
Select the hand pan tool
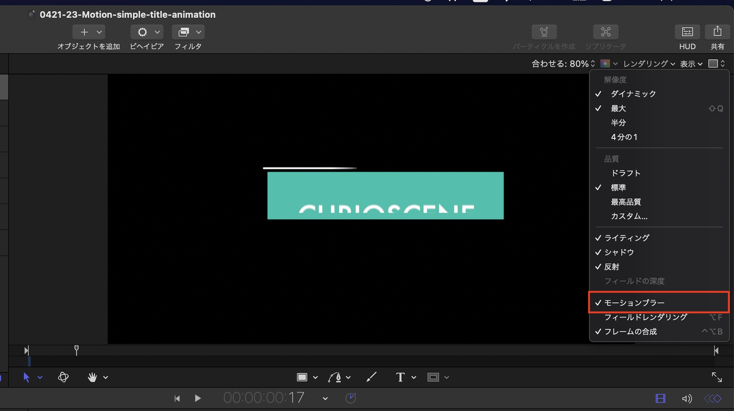(x=92, y=377)
